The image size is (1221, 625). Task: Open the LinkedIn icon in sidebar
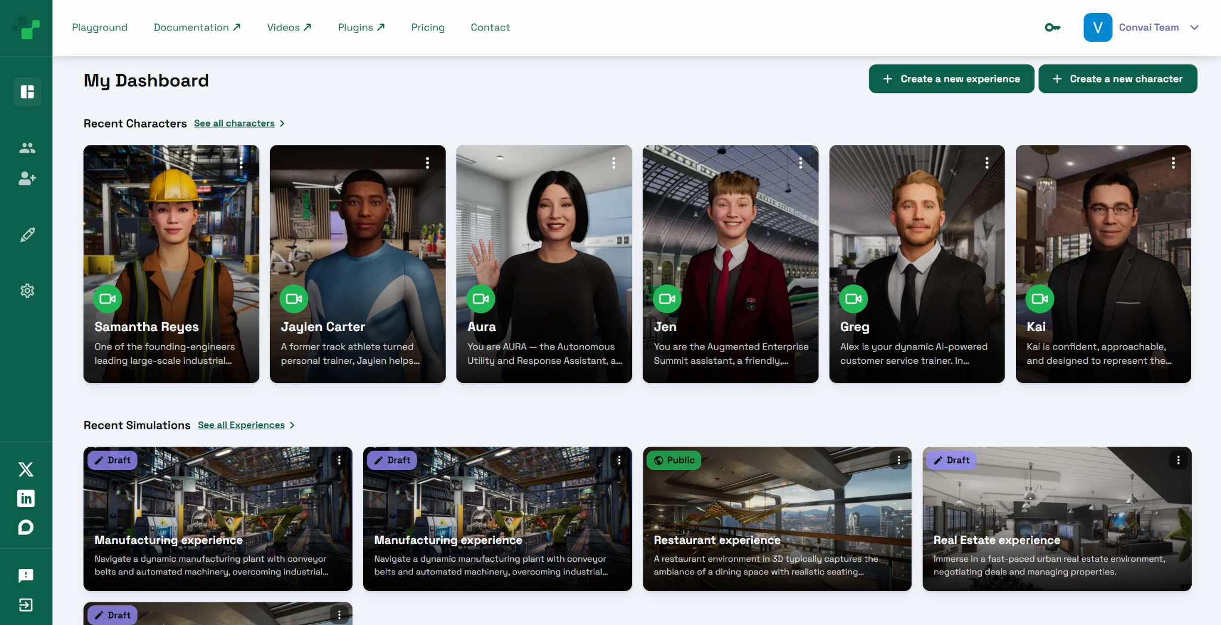[x=26, y=498]
